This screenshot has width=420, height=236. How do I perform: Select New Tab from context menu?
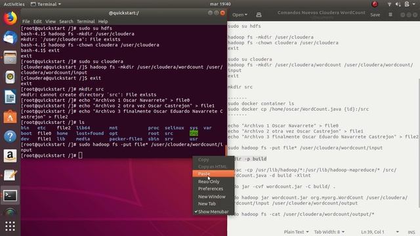pyautogui.click(x=213, y=204)
